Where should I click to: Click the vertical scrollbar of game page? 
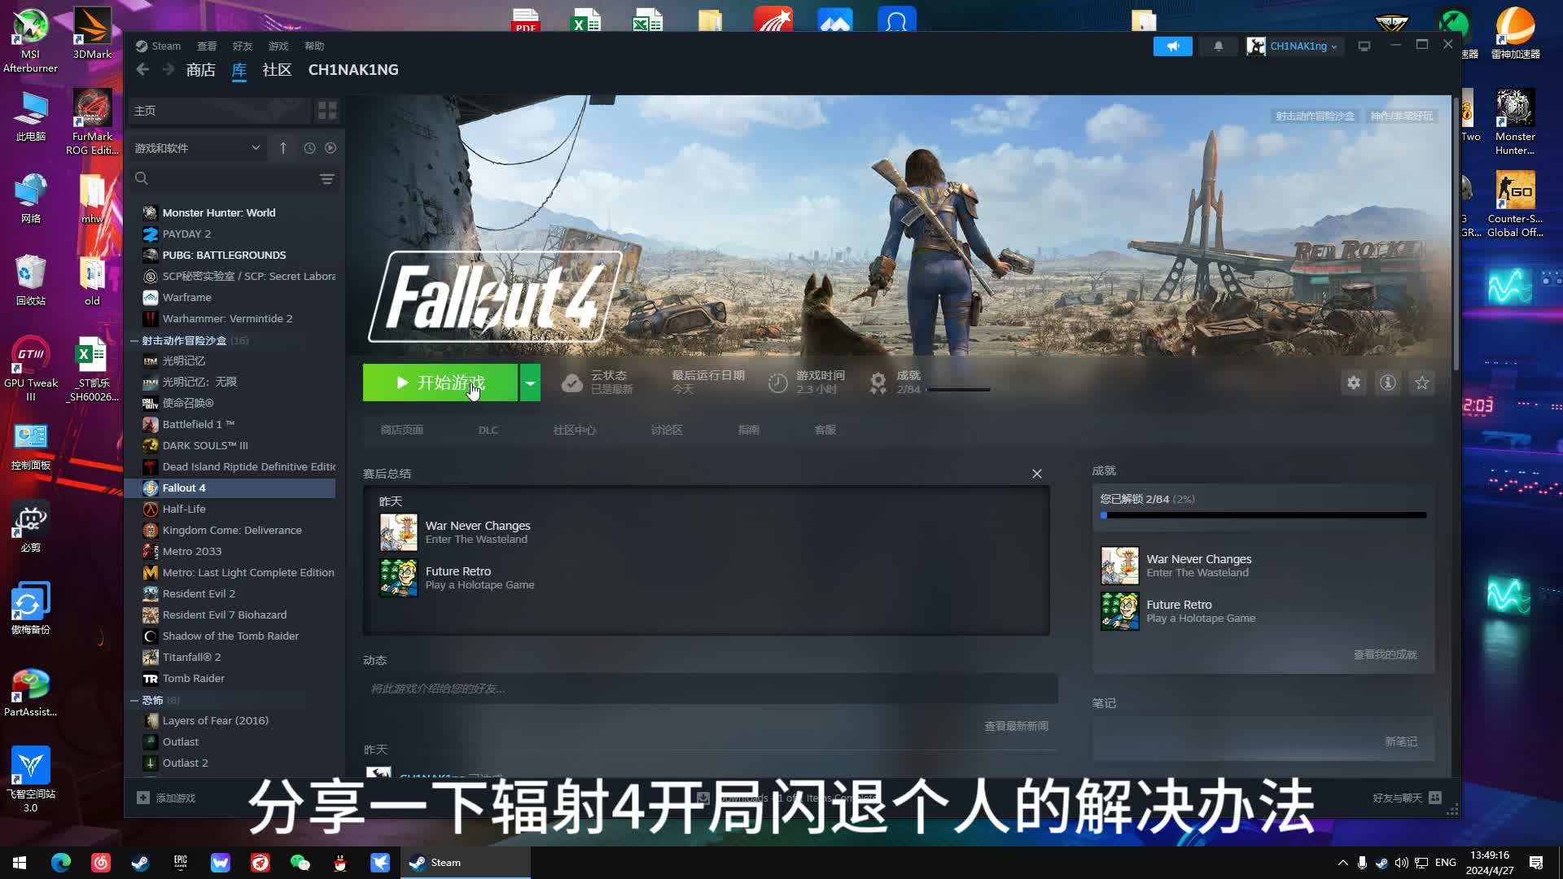tap(1456, 236)
